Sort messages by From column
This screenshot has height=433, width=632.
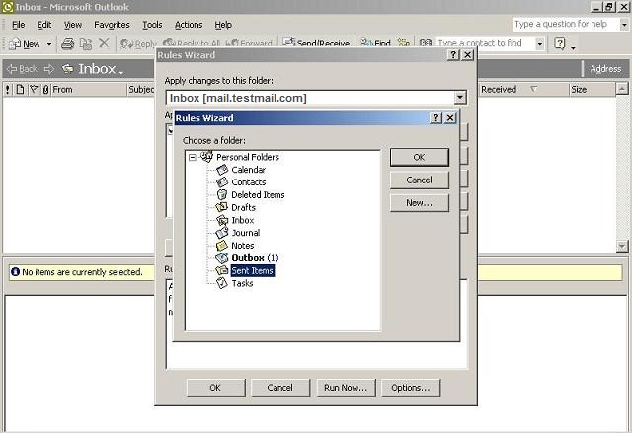(89, 90)
